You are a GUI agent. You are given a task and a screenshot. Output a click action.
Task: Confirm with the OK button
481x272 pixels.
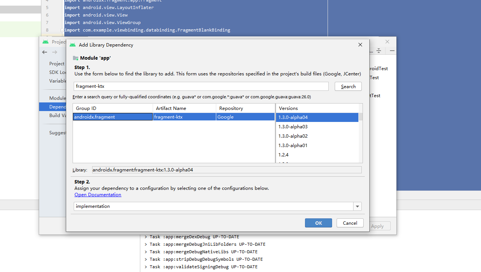pyautogui.click(x=319, y=223)
